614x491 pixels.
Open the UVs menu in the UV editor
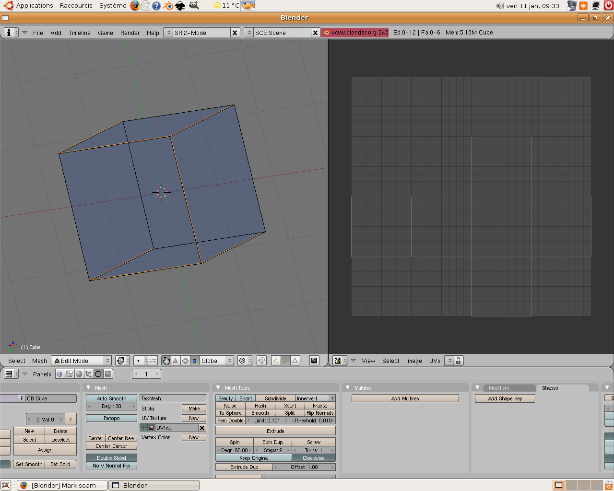coord(434,361)
